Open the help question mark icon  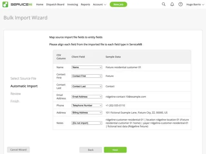click(x=181, y=4)
